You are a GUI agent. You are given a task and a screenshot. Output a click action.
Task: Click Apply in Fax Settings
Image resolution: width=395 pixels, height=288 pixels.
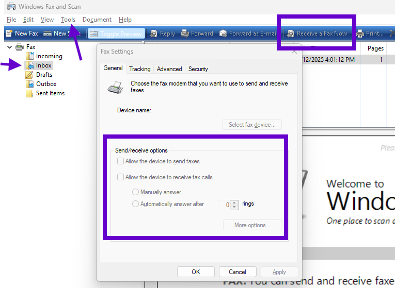click(279, 272)
